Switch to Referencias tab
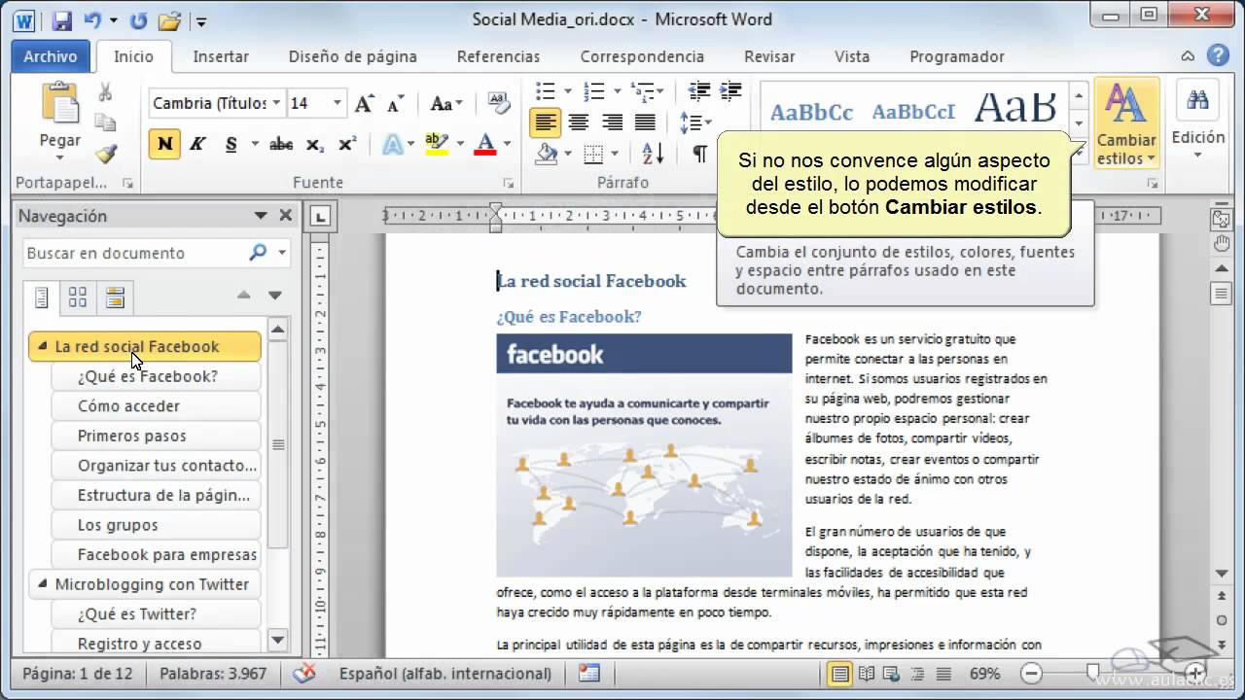This screenshot has height=700, width=1245. pyautogui.click(x=498, y=56)
